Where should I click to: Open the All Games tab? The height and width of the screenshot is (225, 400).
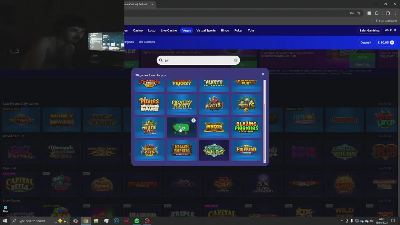(x=147, y=42)
